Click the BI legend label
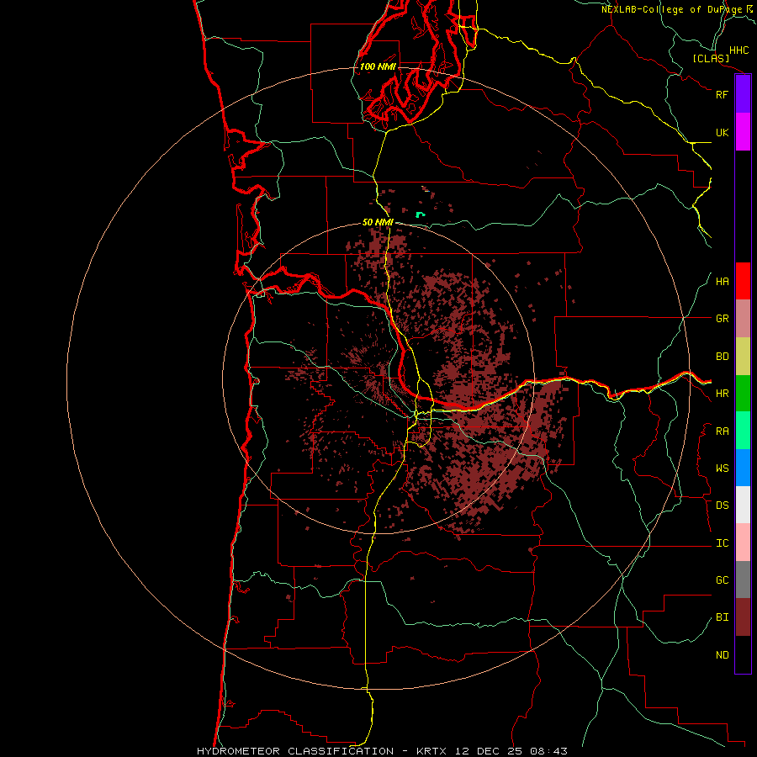The width and height of the screenshot is (757, 757). [x=722, y=617]
